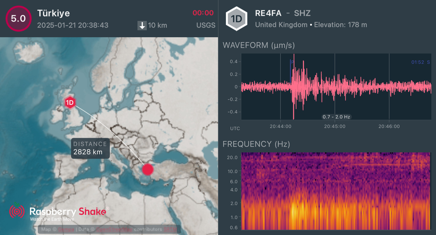The image size is (436, 235).
Task: Click the 10 km depth value
Action: [x=158, y=25]
